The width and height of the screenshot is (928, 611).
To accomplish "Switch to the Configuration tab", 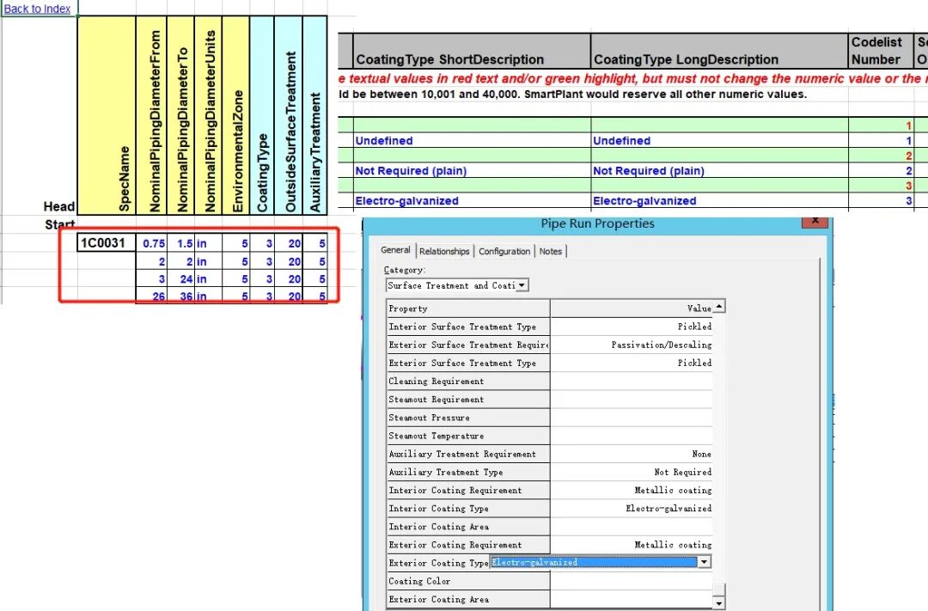I will coord(504,251).
